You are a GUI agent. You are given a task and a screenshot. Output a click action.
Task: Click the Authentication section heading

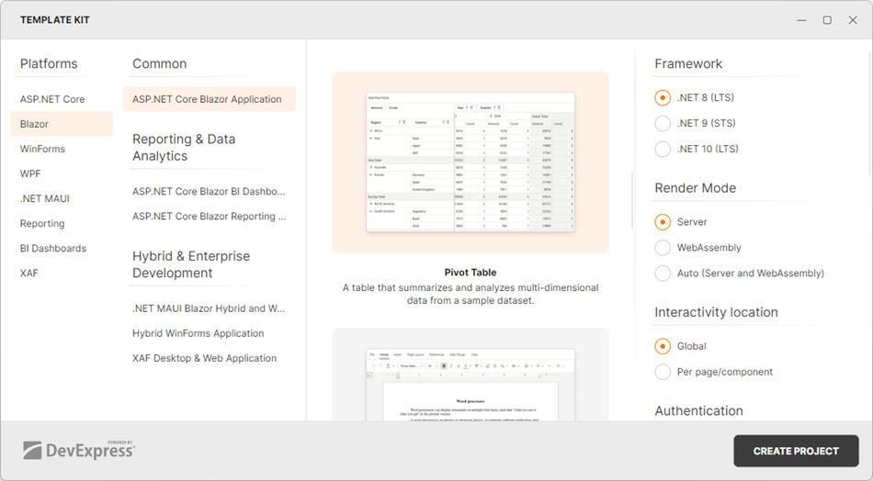[x=698, y=411]
